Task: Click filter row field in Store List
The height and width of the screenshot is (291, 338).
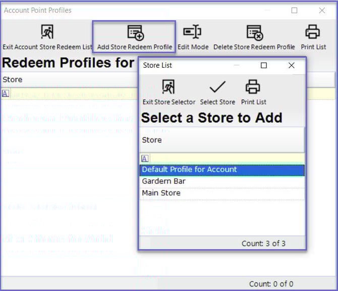Action: pos(227,159)
